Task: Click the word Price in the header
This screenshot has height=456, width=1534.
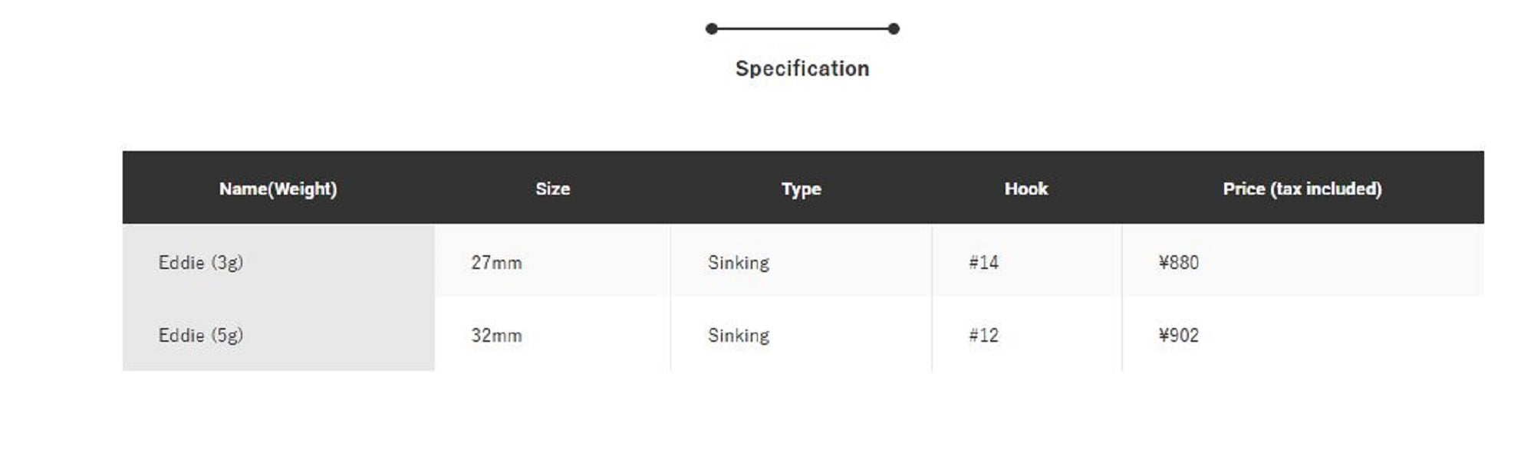Action: click(x=1243, y=189)
